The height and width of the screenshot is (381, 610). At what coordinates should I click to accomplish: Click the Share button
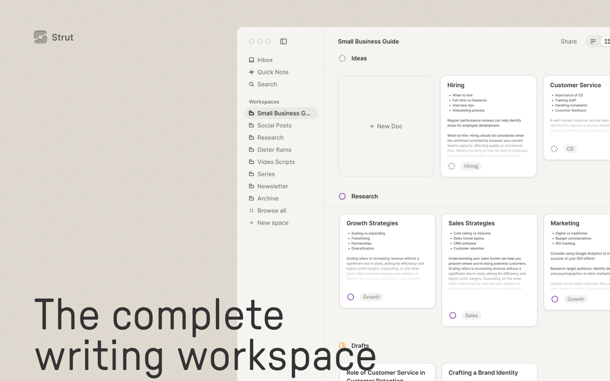568,41
